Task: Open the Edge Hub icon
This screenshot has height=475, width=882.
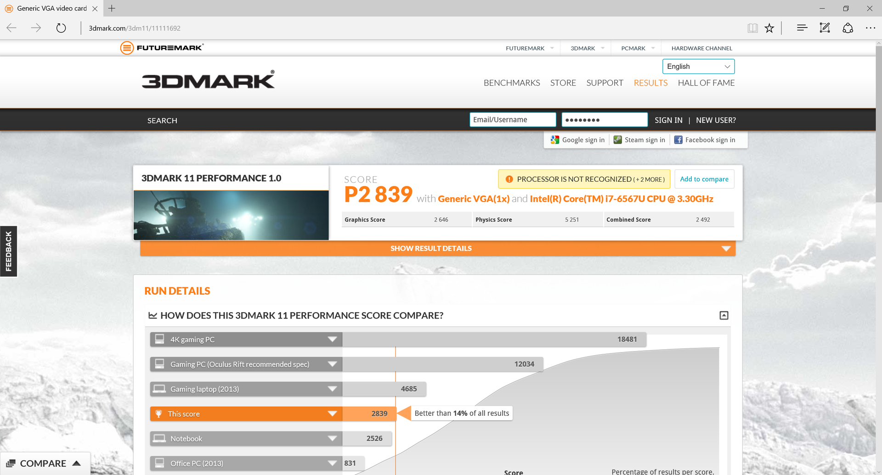Action: pos(802,28)
